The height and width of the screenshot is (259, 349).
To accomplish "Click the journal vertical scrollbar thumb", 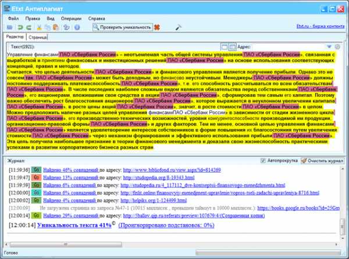I will [x=343, y=227].
